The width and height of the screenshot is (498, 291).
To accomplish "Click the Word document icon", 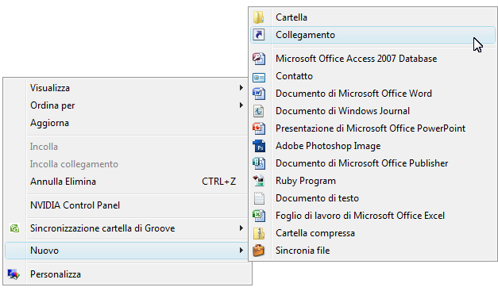I will [x=258, y=94].
